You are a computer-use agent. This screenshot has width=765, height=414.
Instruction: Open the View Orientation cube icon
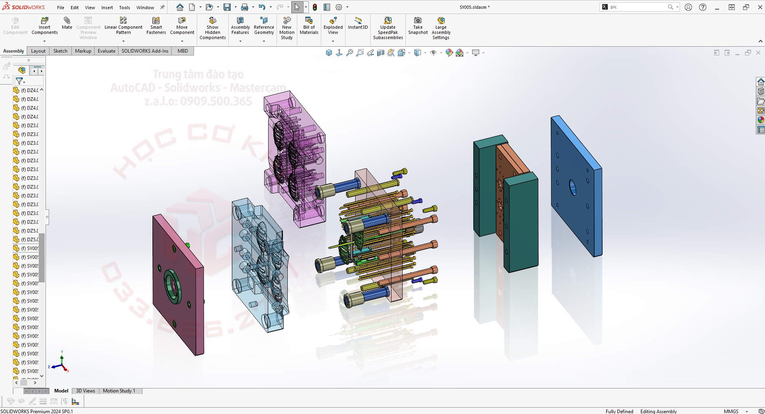click(402, 53)
